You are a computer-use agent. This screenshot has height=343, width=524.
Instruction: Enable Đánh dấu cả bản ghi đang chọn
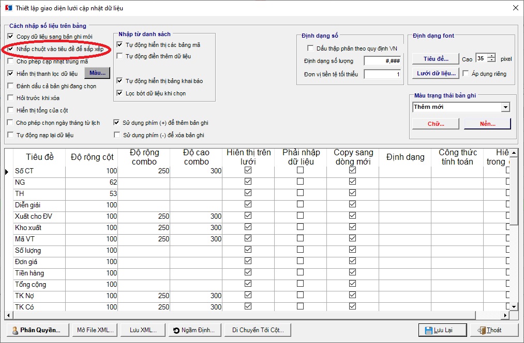11,86
